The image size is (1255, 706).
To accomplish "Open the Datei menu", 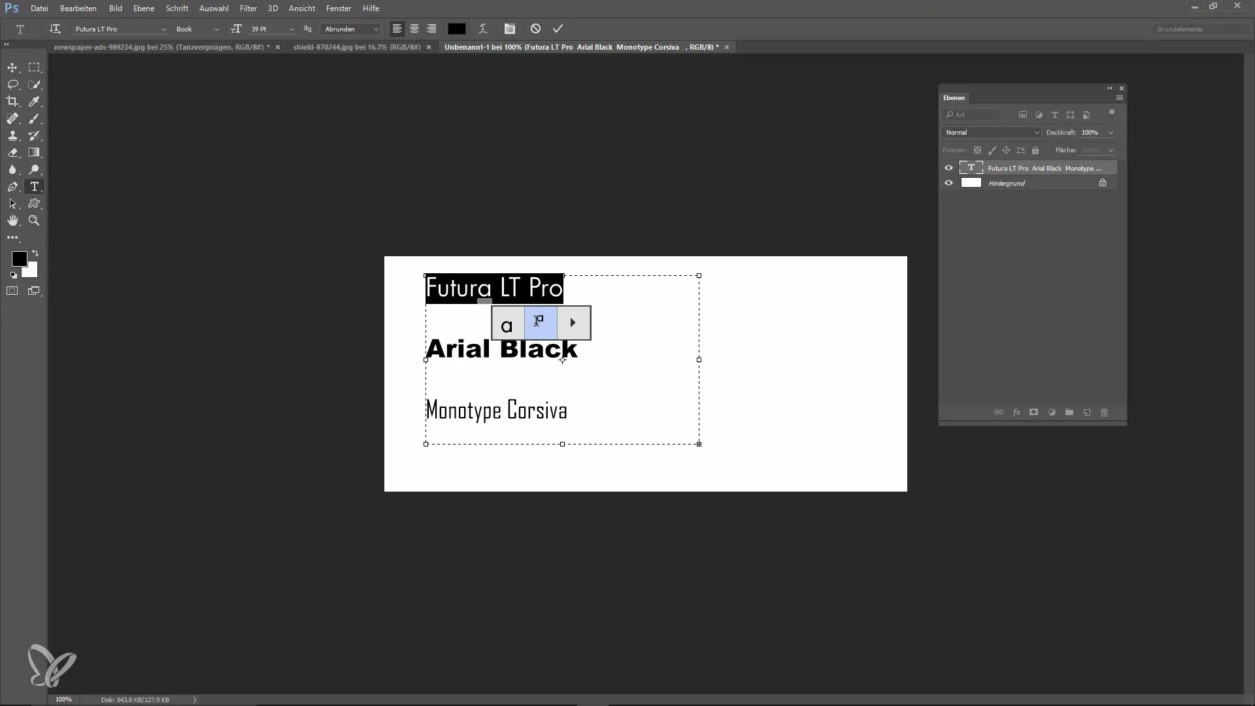I will click(39, 8).
